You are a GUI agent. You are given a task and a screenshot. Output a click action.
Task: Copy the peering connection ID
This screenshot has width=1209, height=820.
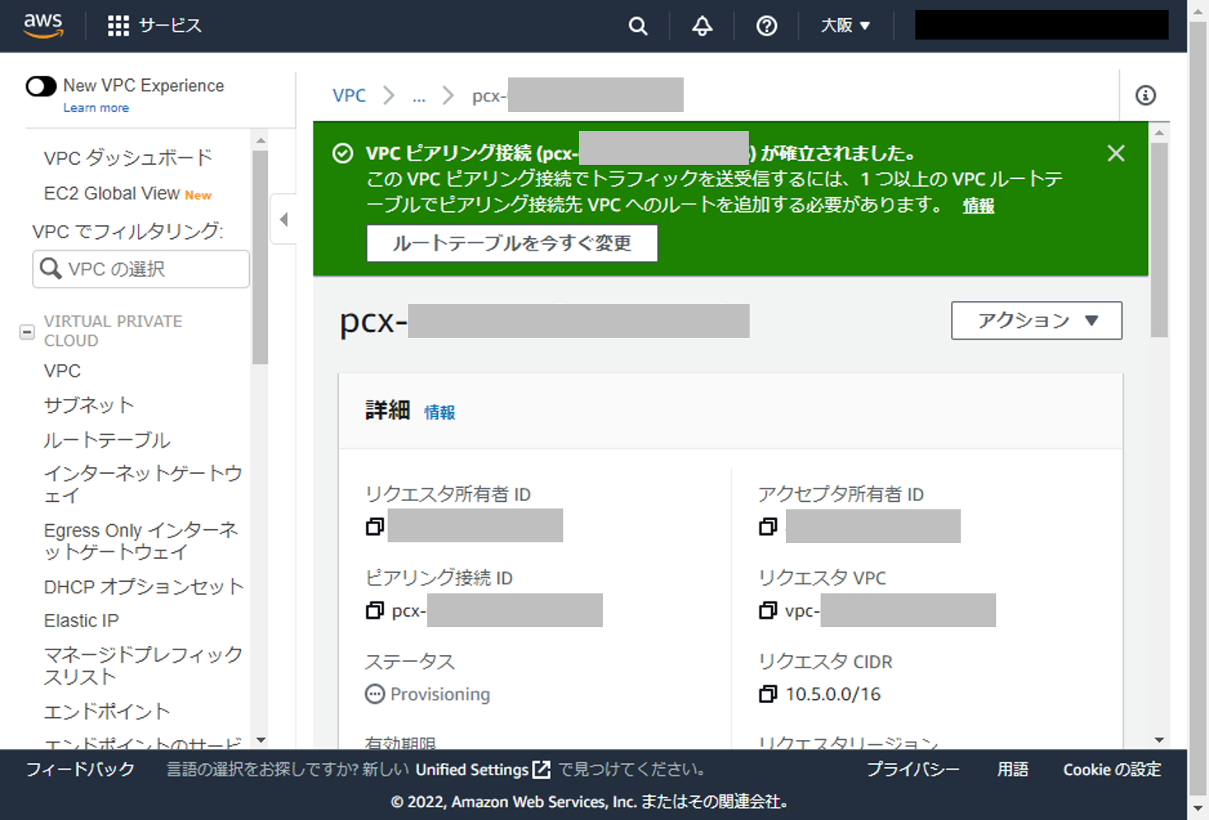(x=374, y=610)
